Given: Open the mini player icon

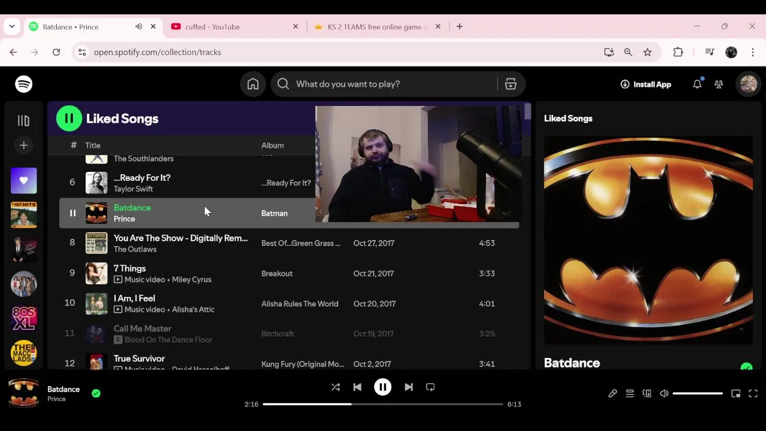Looking at the screenshot, I should pyautogui.click(x=736, y=393).
